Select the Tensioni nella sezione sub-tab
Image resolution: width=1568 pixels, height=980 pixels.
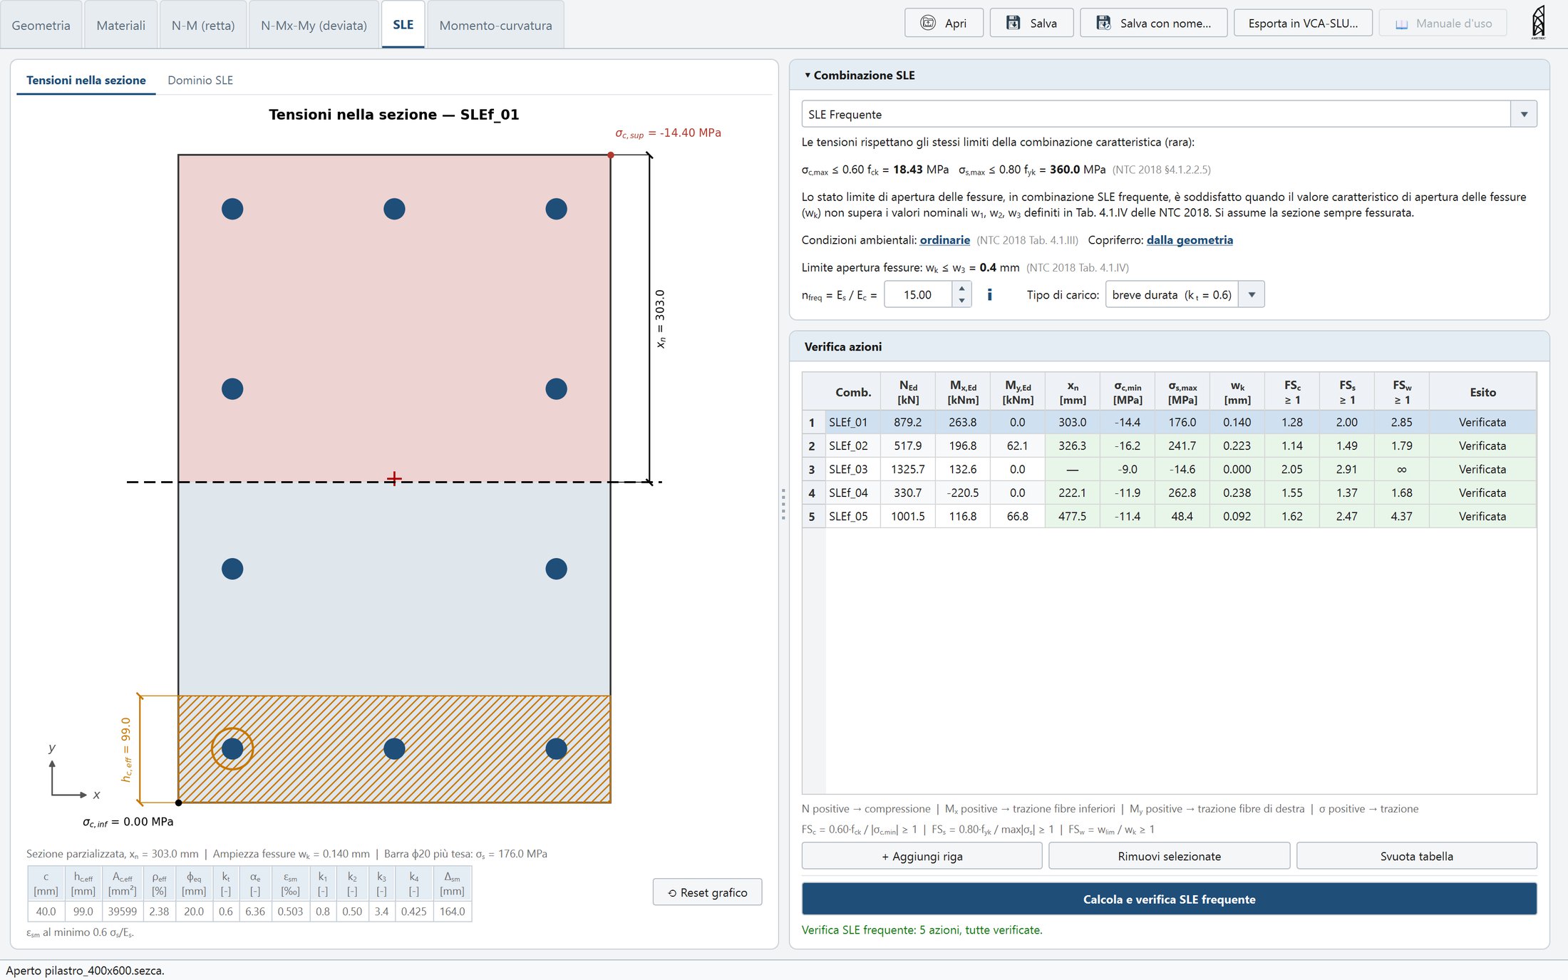point(86,80)
